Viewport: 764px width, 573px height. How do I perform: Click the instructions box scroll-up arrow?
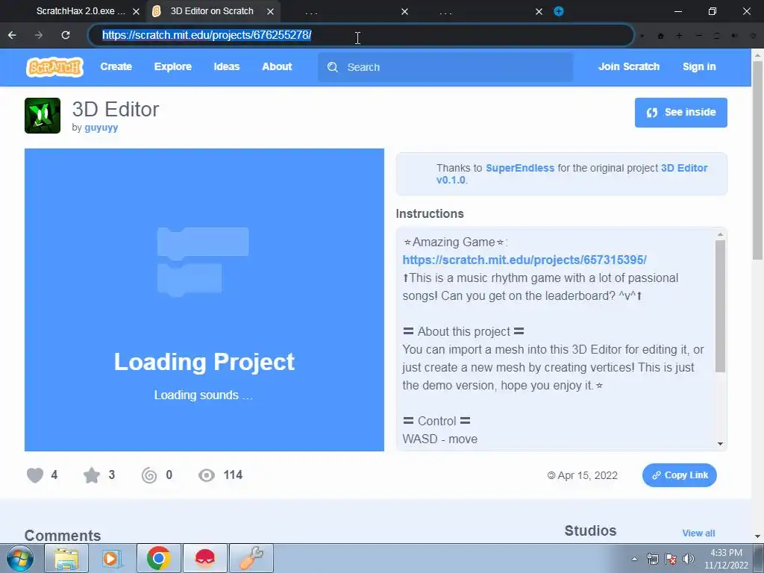[x=720, y=235]
